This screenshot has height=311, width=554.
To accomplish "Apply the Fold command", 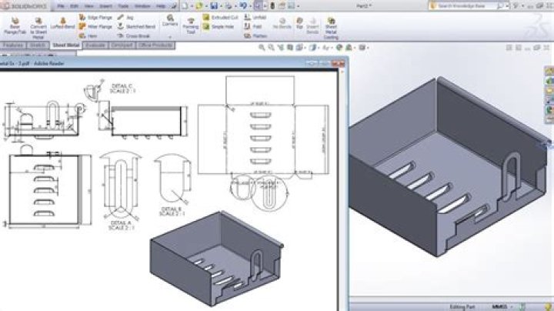I will tap(253, 26).
